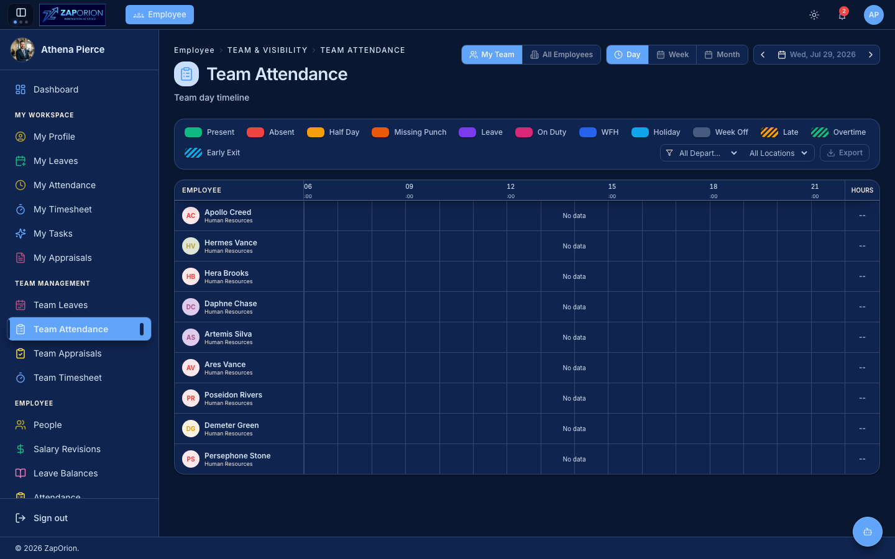The image size is (895, 559).
Task: Click the Overtime striped legend swatch
Action: (x=820, y=132)
